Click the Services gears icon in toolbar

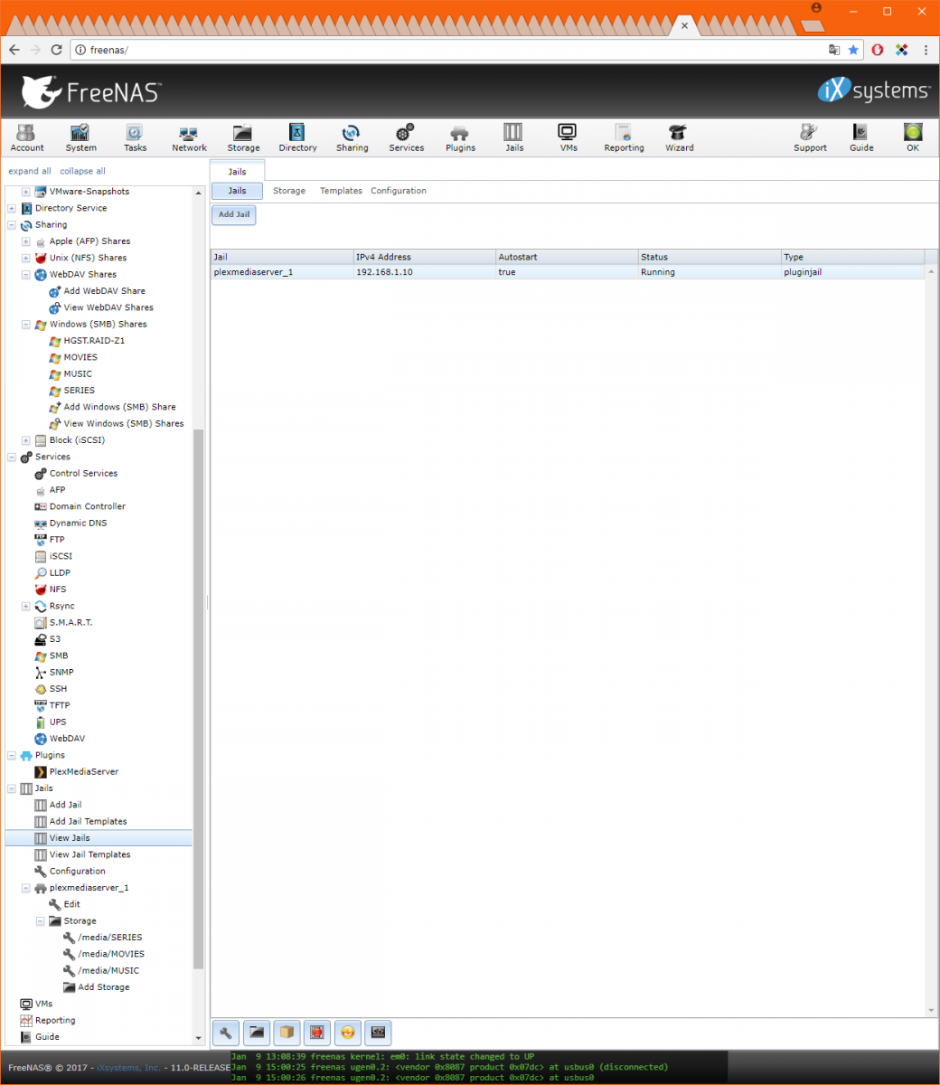[x=406, y=137]
